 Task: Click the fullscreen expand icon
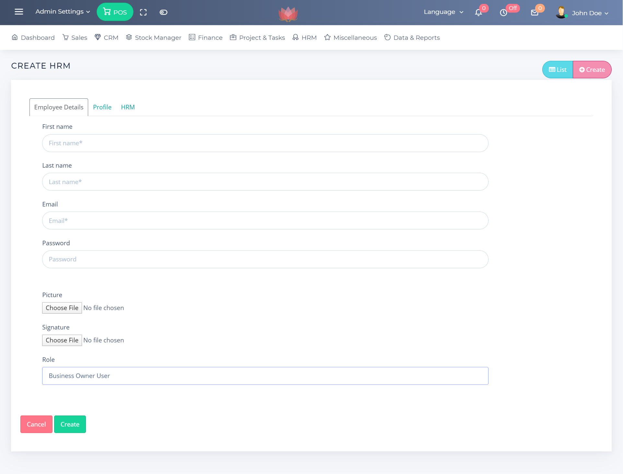coord(143,12)
